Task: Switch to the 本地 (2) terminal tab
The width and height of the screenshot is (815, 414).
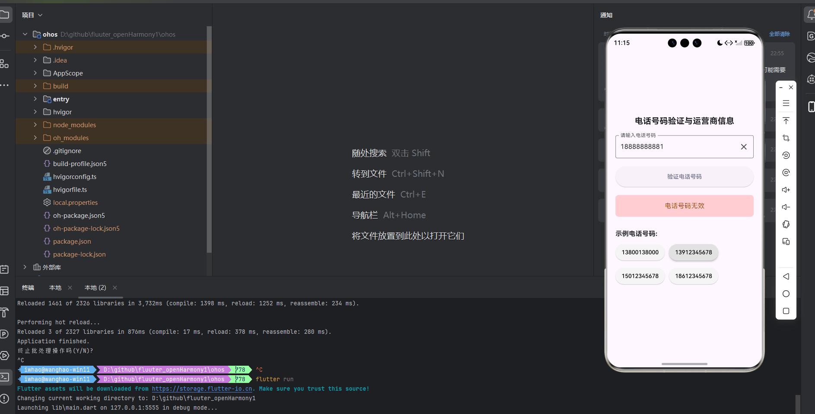Action: (95, 288)
